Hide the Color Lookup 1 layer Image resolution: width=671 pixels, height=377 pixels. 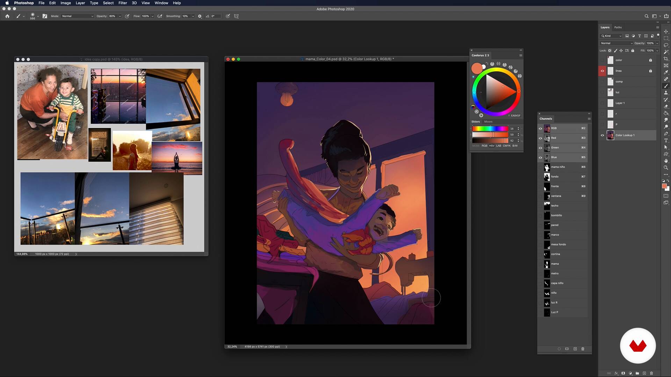[602, 135]
